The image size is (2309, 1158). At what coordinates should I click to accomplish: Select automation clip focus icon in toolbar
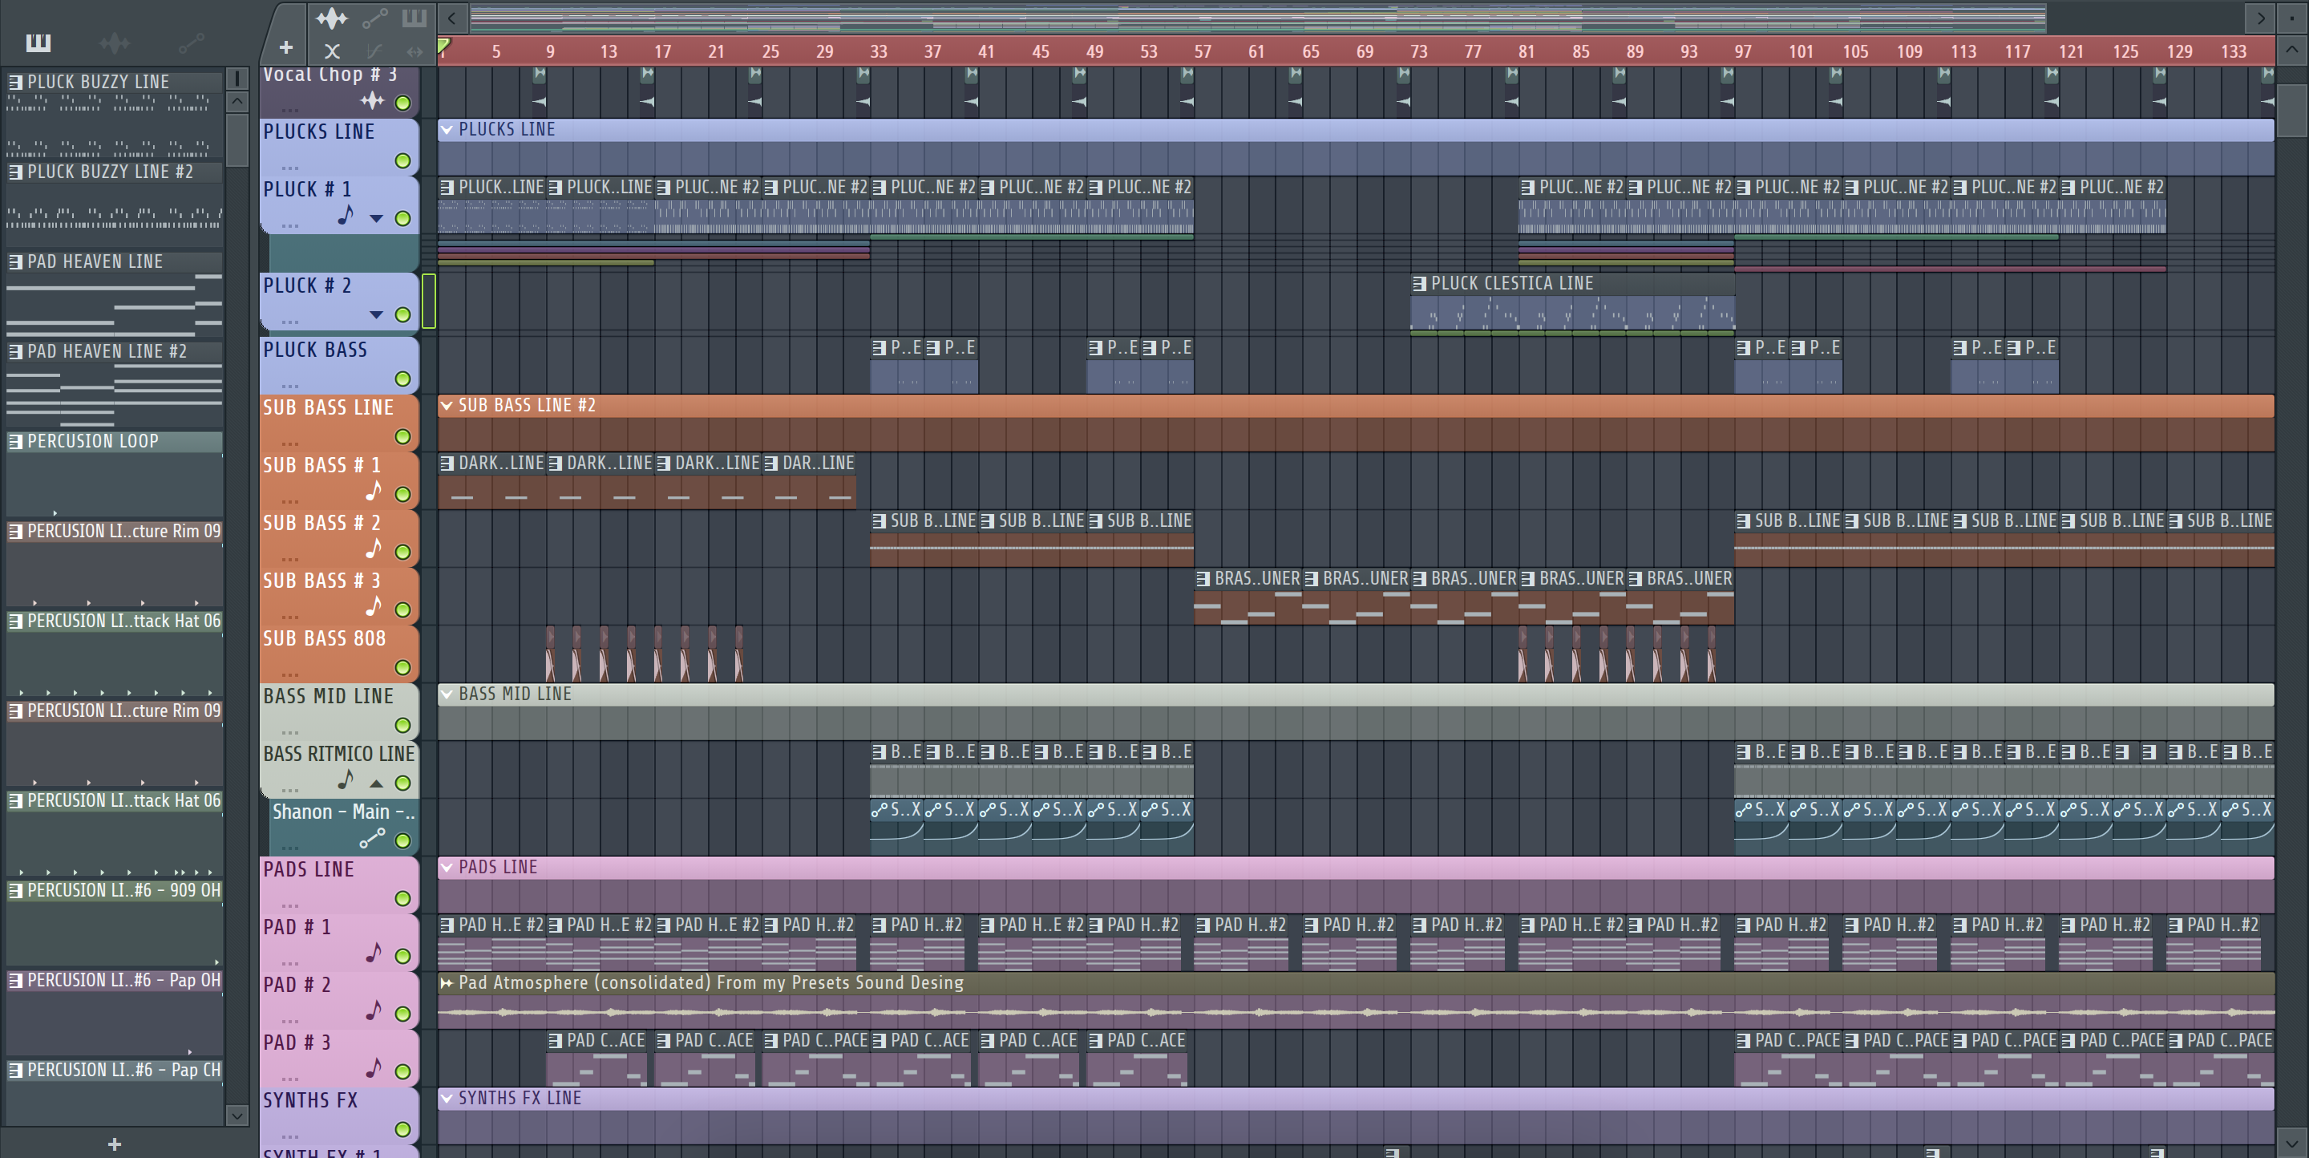coord(374,17)
